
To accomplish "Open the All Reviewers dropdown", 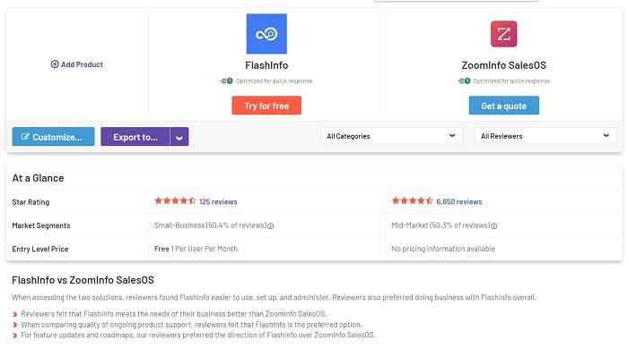I will pyautogui.click(x=545, y=136).
